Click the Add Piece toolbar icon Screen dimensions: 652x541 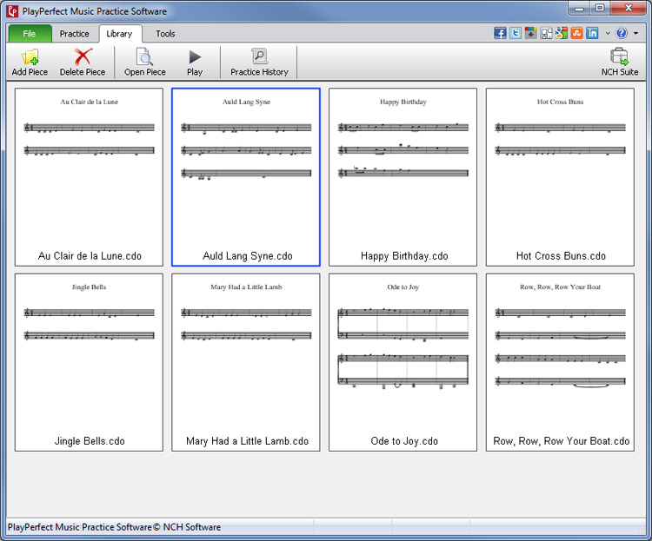[30, 57]
